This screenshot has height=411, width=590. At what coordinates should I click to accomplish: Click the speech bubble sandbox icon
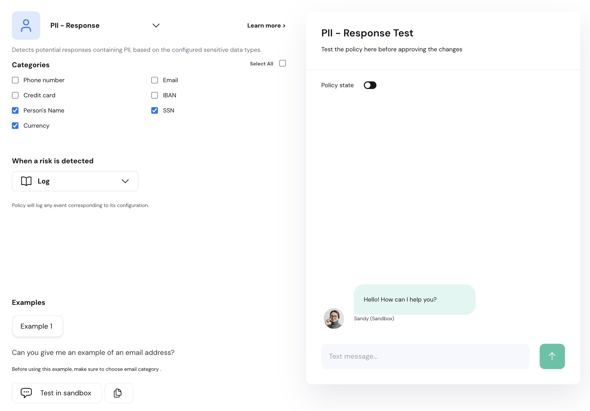click(26, 393)
